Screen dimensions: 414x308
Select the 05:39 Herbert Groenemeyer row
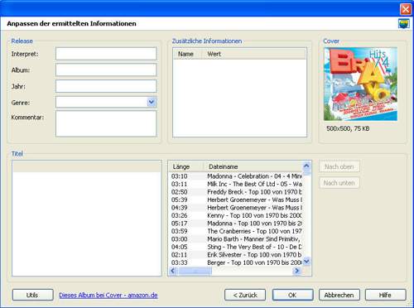[235, 200]
